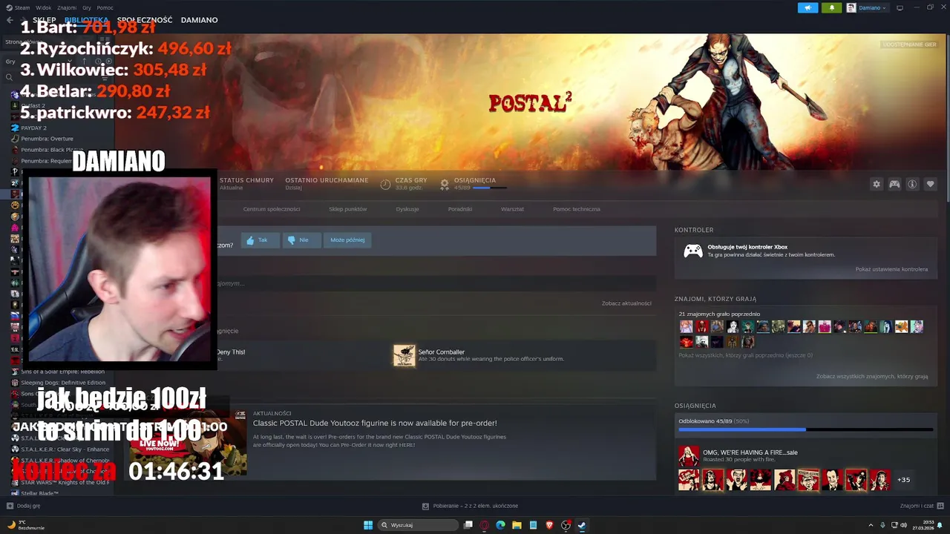The width and height of the screenshot is (950, 534).
Task: Click the thumbs up Tak button
Action: click(260, 240)
